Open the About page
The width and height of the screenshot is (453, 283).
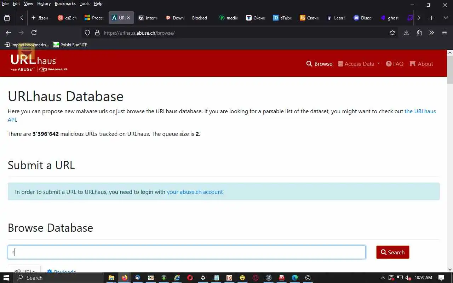[x=422, y=64]
